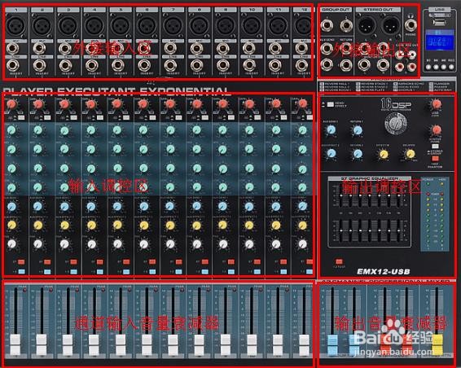
Task: Click the channel 11 yellow Aux/Effect knob
Action: tap(276, 226)
